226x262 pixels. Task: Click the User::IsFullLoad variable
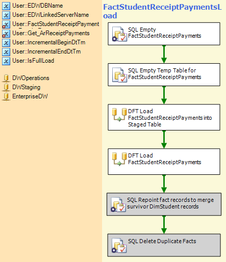click(x=28, y=61)
